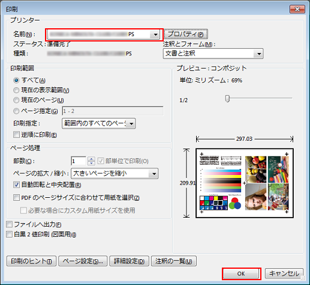Click the preview page slider handle
This screenshot has height=285, width=310.
coord(227,99)
